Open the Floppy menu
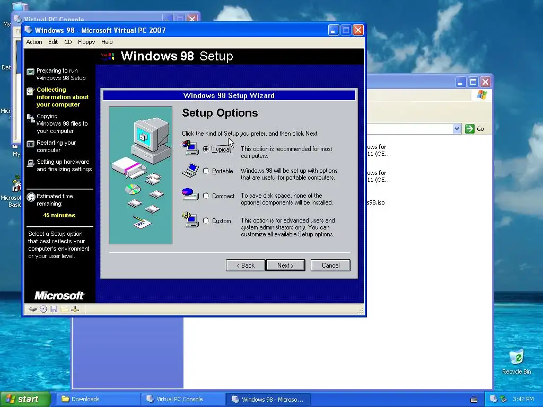 point(86,42)
